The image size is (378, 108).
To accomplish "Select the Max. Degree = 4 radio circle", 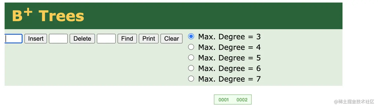I will [191, 47].
